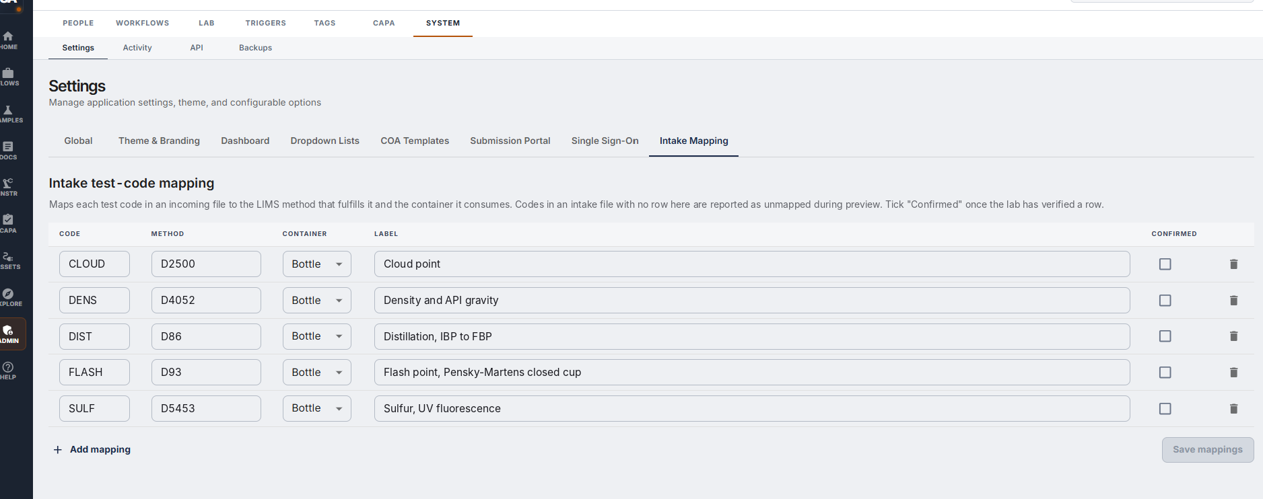Open the Assets sidebar icon
Viewport: 1263px width, 499px height.
point(9,260)
